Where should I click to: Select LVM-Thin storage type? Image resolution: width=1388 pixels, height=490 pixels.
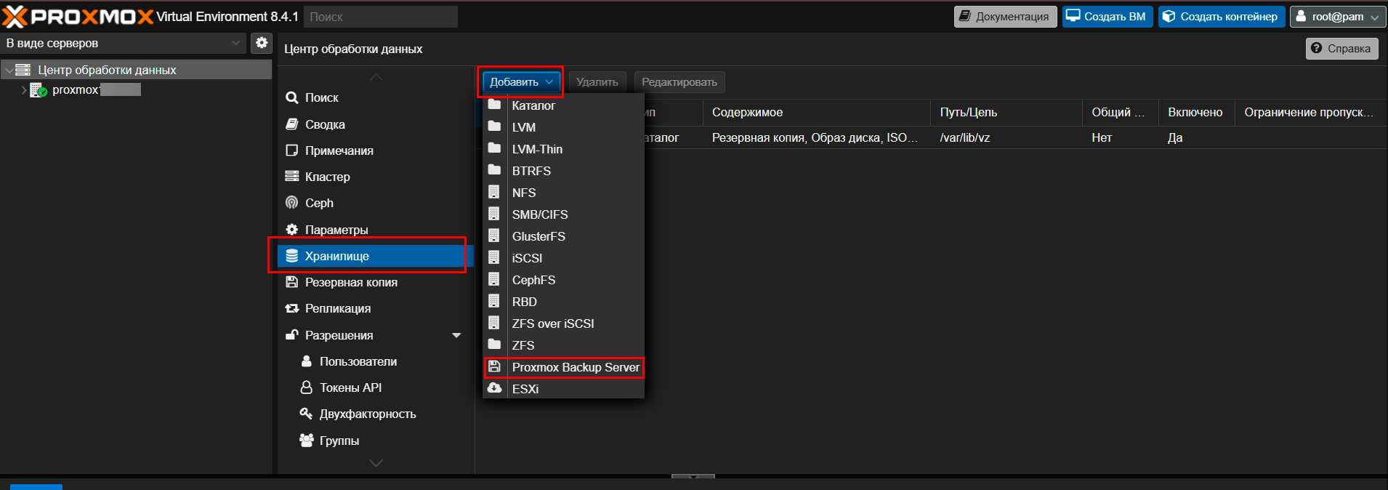(563, 149)
